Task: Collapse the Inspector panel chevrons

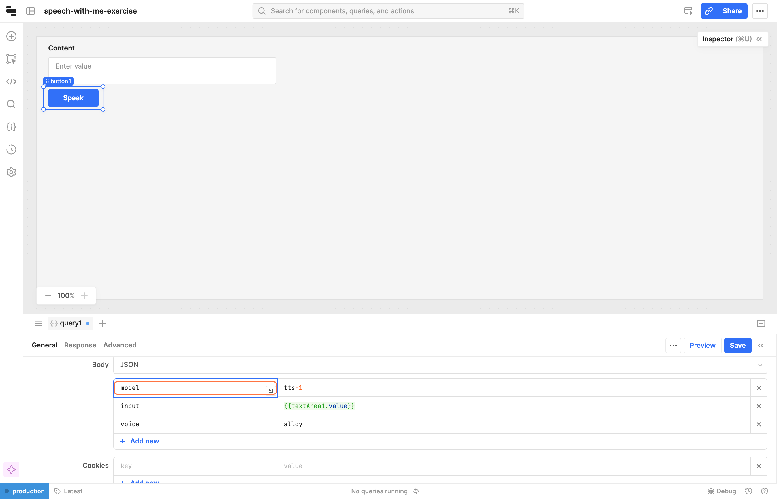Action: pos(759,39)
